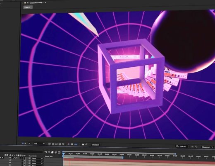Click the region of interest icon
This screenshot has height=166, width=215.
pos(60,144)
